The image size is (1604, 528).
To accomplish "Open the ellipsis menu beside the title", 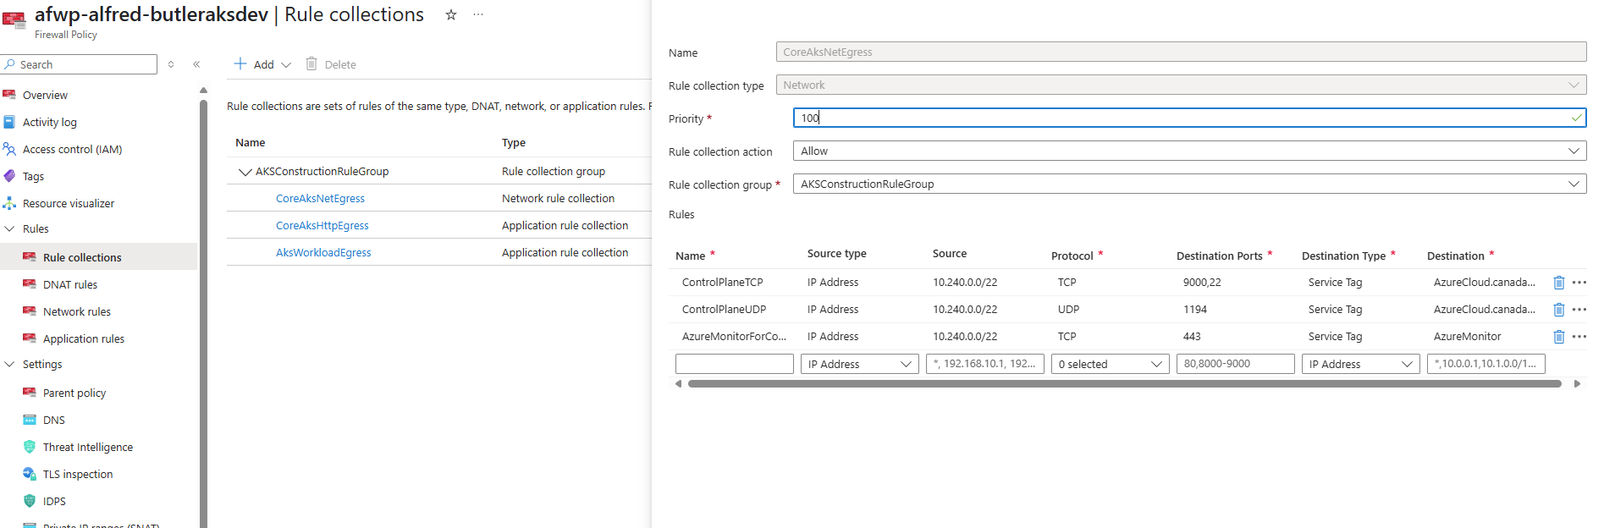I will click(x=478, y=14).
